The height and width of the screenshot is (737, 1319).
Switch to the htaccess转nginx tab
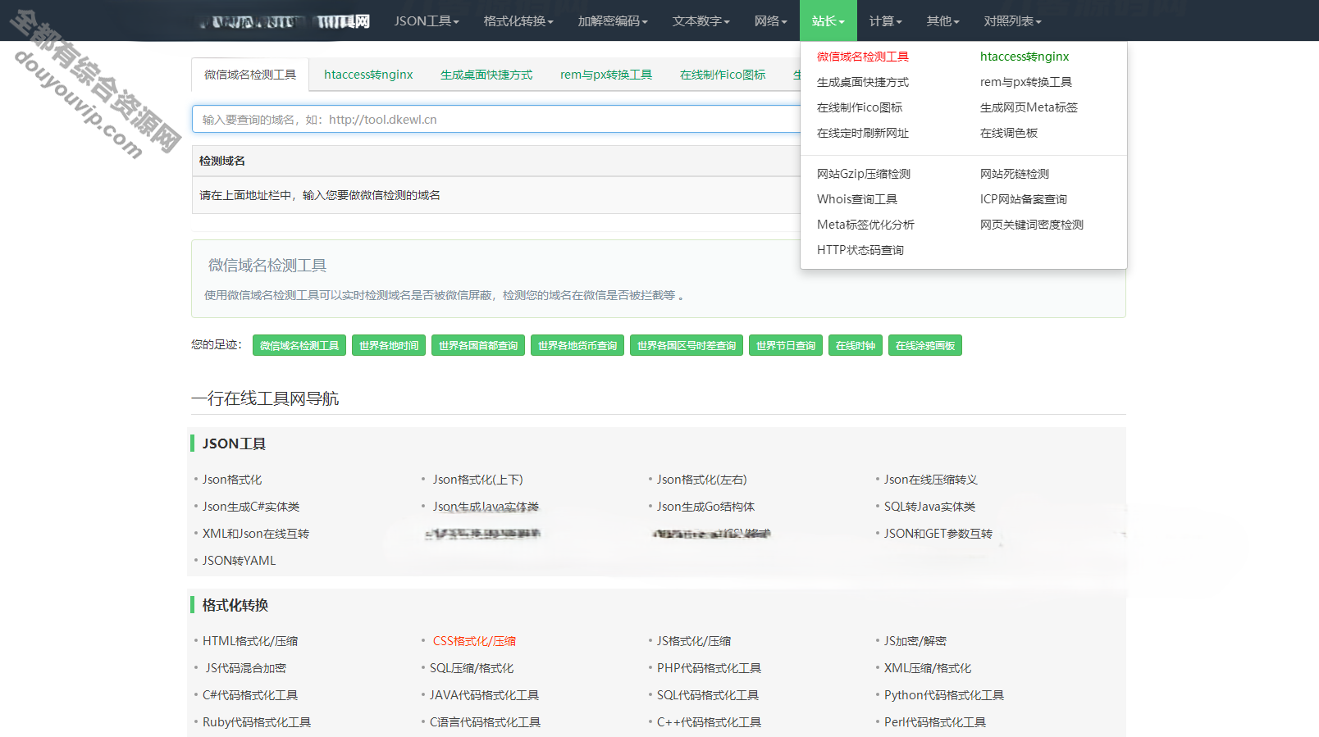pos(368,75)
